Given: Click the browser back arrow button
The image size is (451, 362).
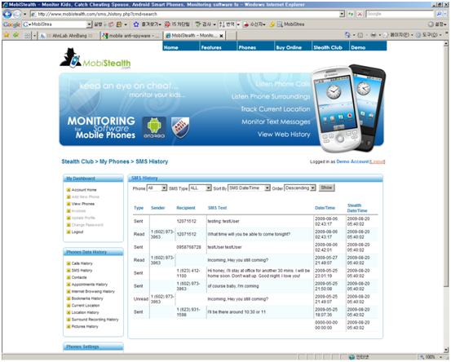Looking at the screenshot, I should coord(7,14).
